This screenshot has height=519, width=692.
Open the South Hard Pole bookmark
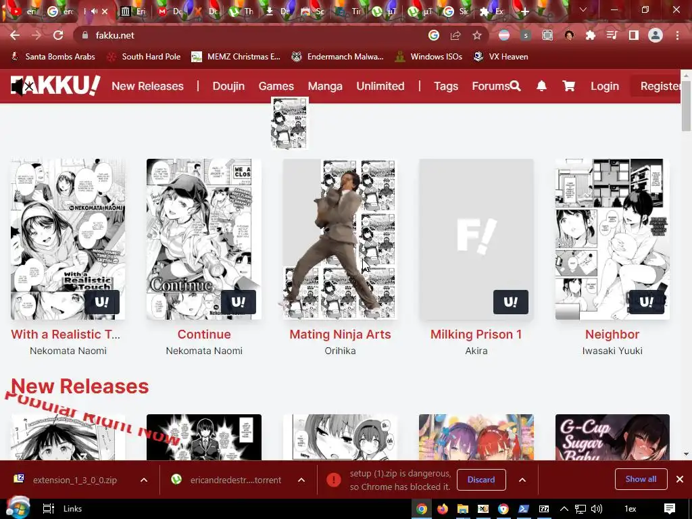coord(144,57)
